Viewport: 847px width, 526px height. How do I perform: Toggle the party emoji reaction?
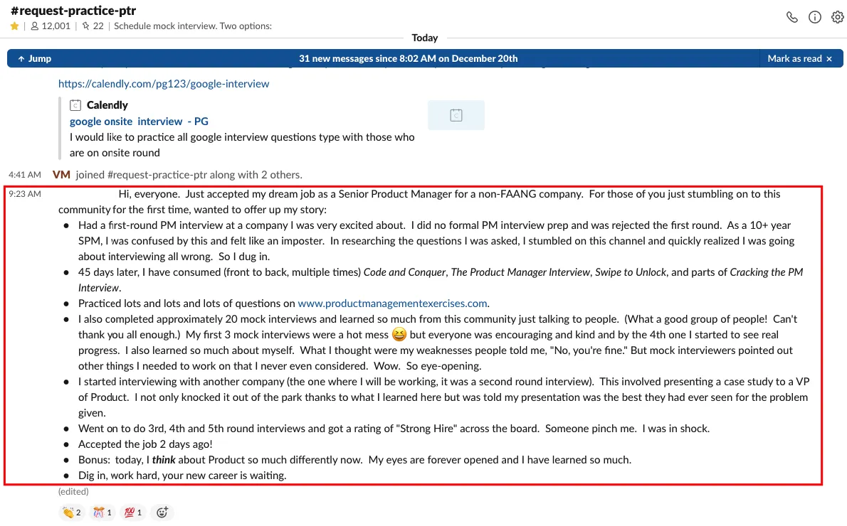(x=102, y=512)
